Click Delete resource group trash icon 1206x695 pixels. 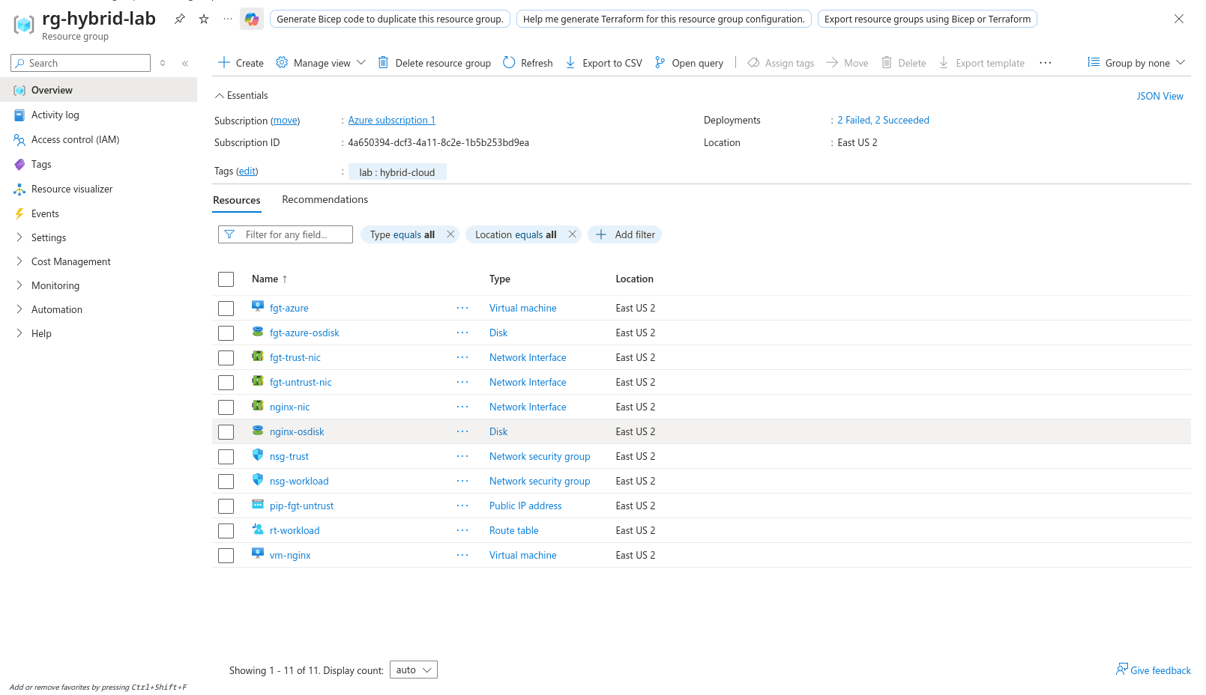383,63
